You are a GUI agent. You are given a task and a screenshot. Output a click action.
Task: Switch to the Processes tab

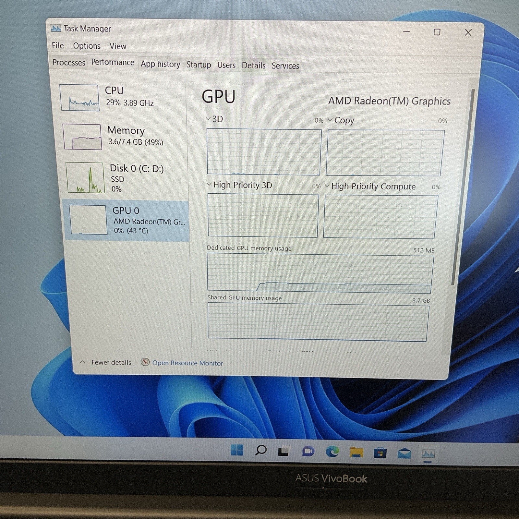[69, 62]
